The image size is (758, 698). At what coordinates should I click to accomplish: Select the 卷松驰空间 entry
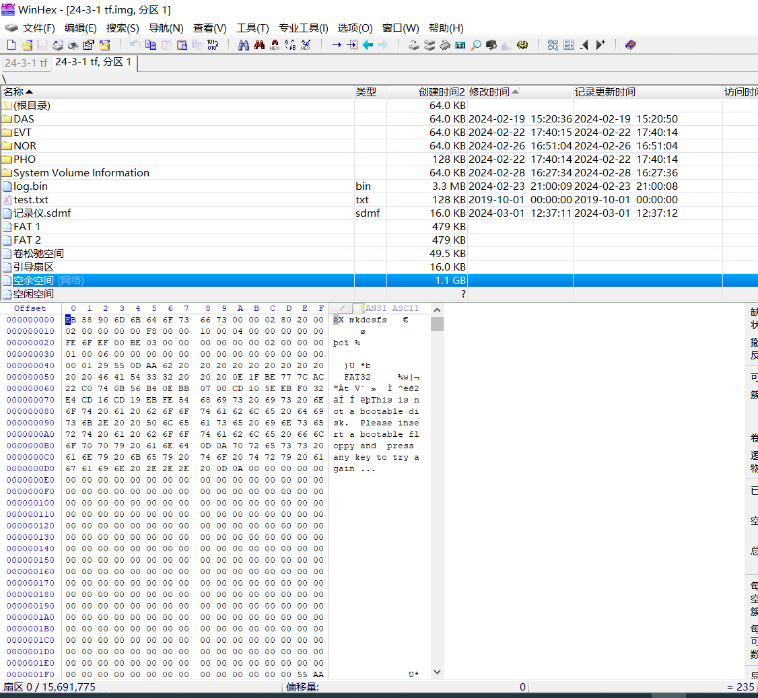[x=379, y=253]
